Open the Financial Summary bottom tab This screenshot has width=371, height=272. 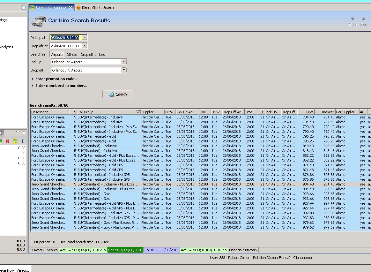(243, 250)
